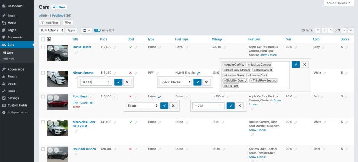Open the Hyundai Tuscon title link

tap(84, 149)
